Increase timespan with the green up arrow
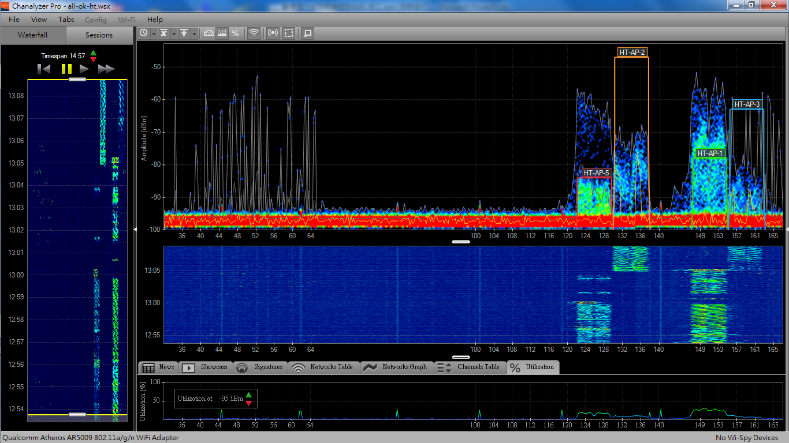Viewport: 789px width, 443px height. (94, 53)
